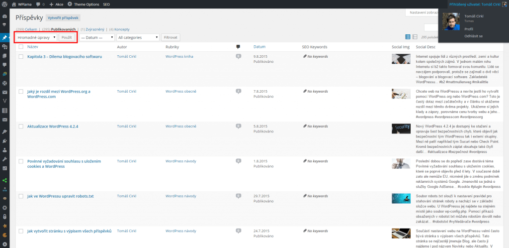Open the shield icon sidebar menu
Screen dimensions: 509x248
tap(4, 24)
